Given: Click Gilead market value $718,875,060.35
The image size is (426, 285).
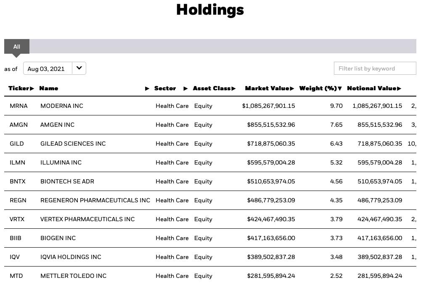Looking at the screenshot, I should [271, 144].
